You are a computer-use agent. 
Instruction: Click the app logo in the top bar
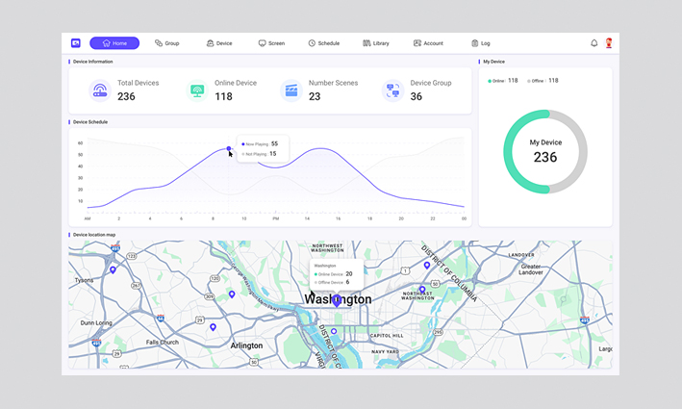(76, 43)
